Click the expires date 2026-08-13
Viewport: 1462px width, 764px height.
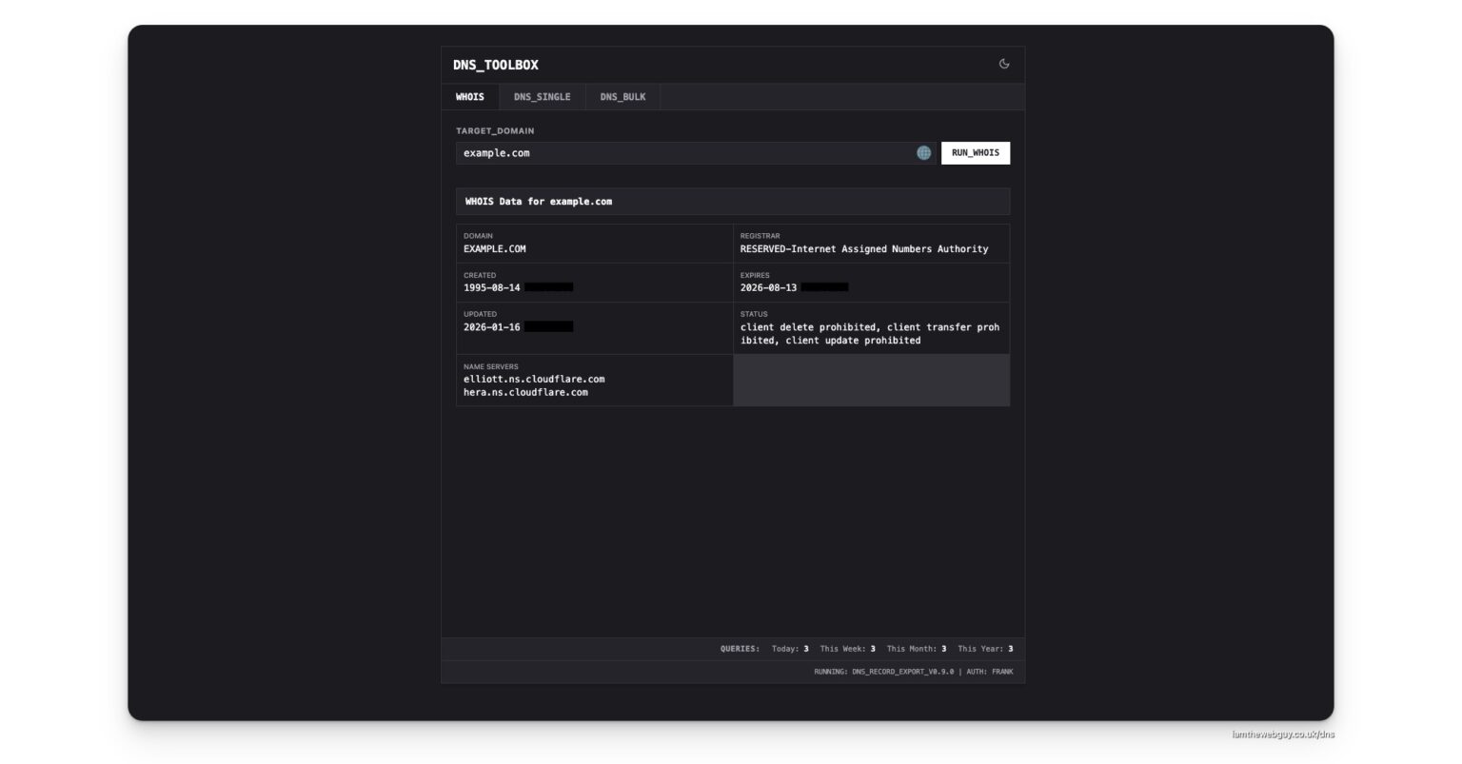click(768, 287)
